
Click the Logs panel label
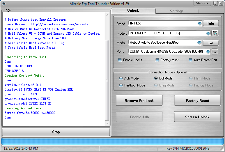point(7,10)
